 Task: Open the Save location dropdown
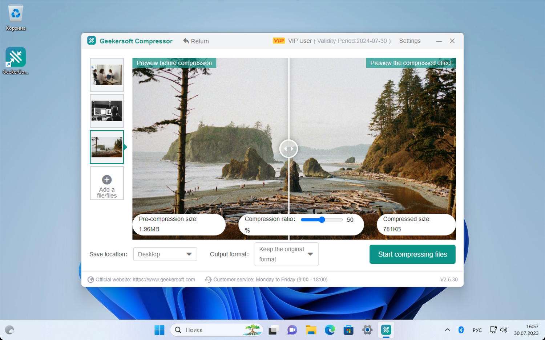point(165,254)
